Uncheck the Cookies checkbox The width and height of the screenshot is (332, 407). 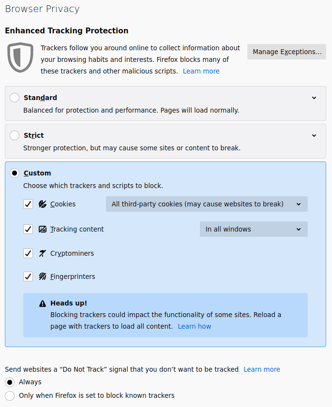(28, 204)
